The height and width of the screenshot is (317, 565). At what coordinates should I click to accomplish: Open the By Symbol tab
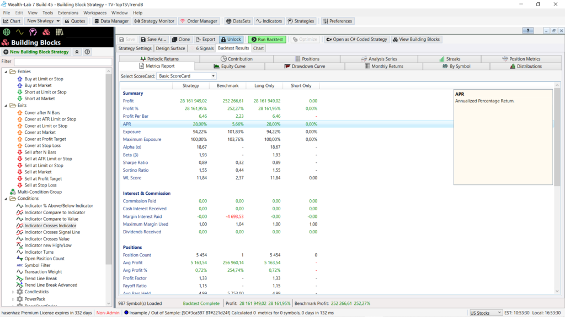click(456, 66)
